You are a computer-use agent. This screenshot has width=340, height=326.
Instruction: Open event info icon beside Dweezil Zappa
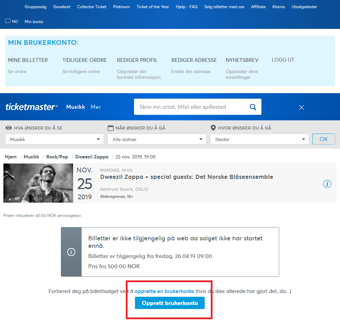tap(327, 184)
